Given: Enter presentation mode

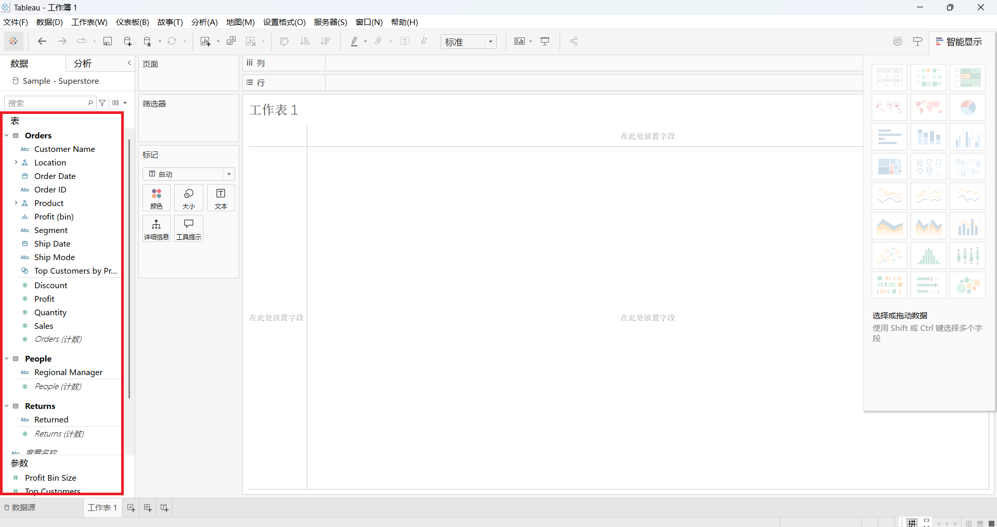Looking at the screenshot, I should pos(545,41).
